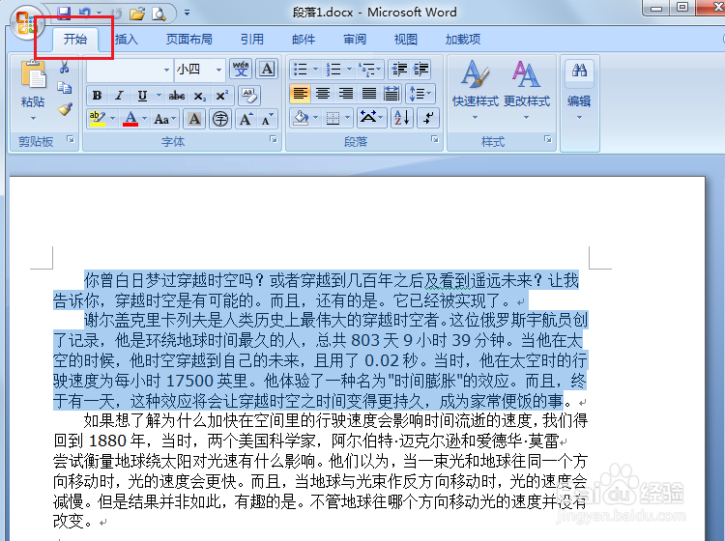Open Change Styles 更改样式 menu
The height and width of the screenshot is (541, 725).
(526, 89)
